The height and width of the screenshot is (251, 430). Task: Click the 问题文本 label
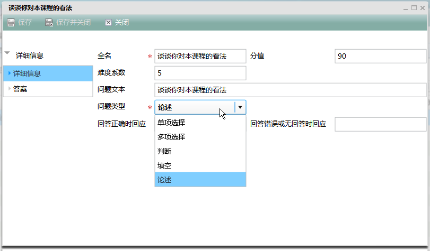(111, 89)
